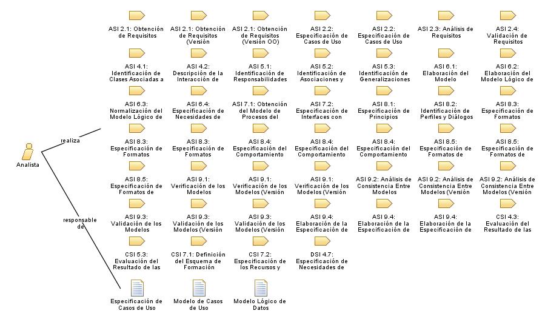Click the 'responsable de' relationship label
Image resolution: width=545 pixels, height=322 pixels.
click(x=71, y=223)
